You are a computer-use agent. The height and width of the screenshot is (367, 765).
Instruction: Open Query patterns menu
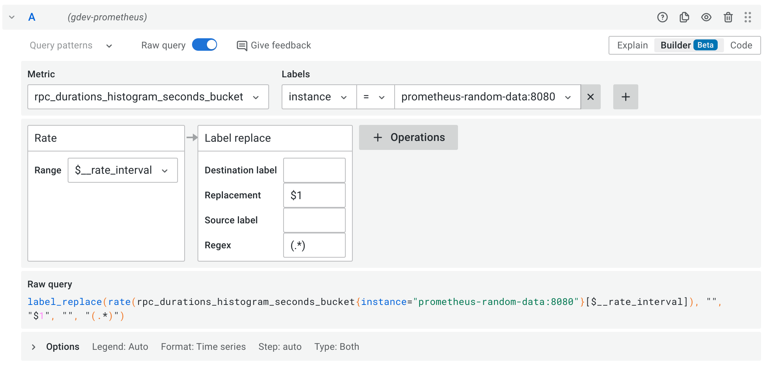(71, 45)
